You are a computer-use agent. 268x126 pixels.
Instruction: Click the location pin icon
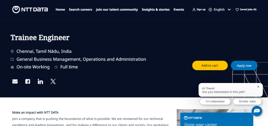[x=12, y=51]
